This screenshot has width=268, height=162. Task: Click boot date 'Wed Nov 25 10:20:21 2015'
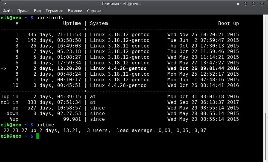click(203, 35)
